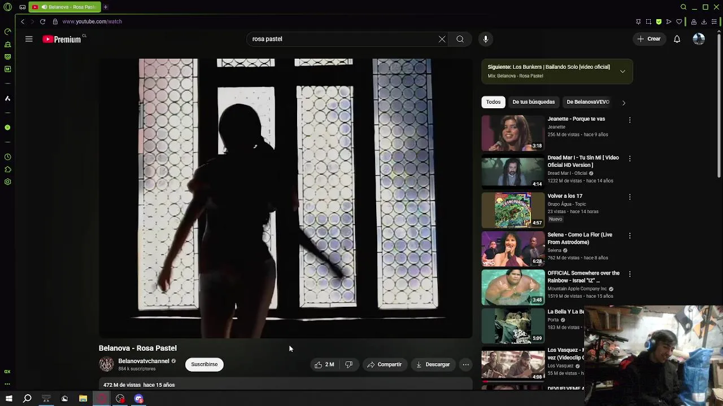The image size is (723, 406).
Task: Show more filter chips with arrow
Action: [624, 103]
